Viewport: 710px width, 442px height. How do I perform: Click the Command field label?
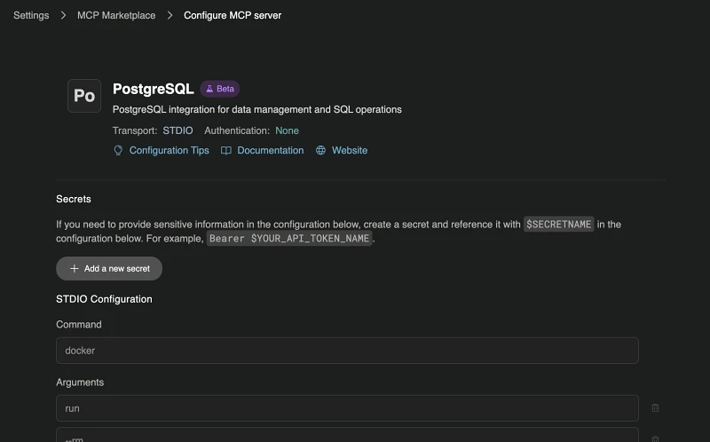coord(79,324)
